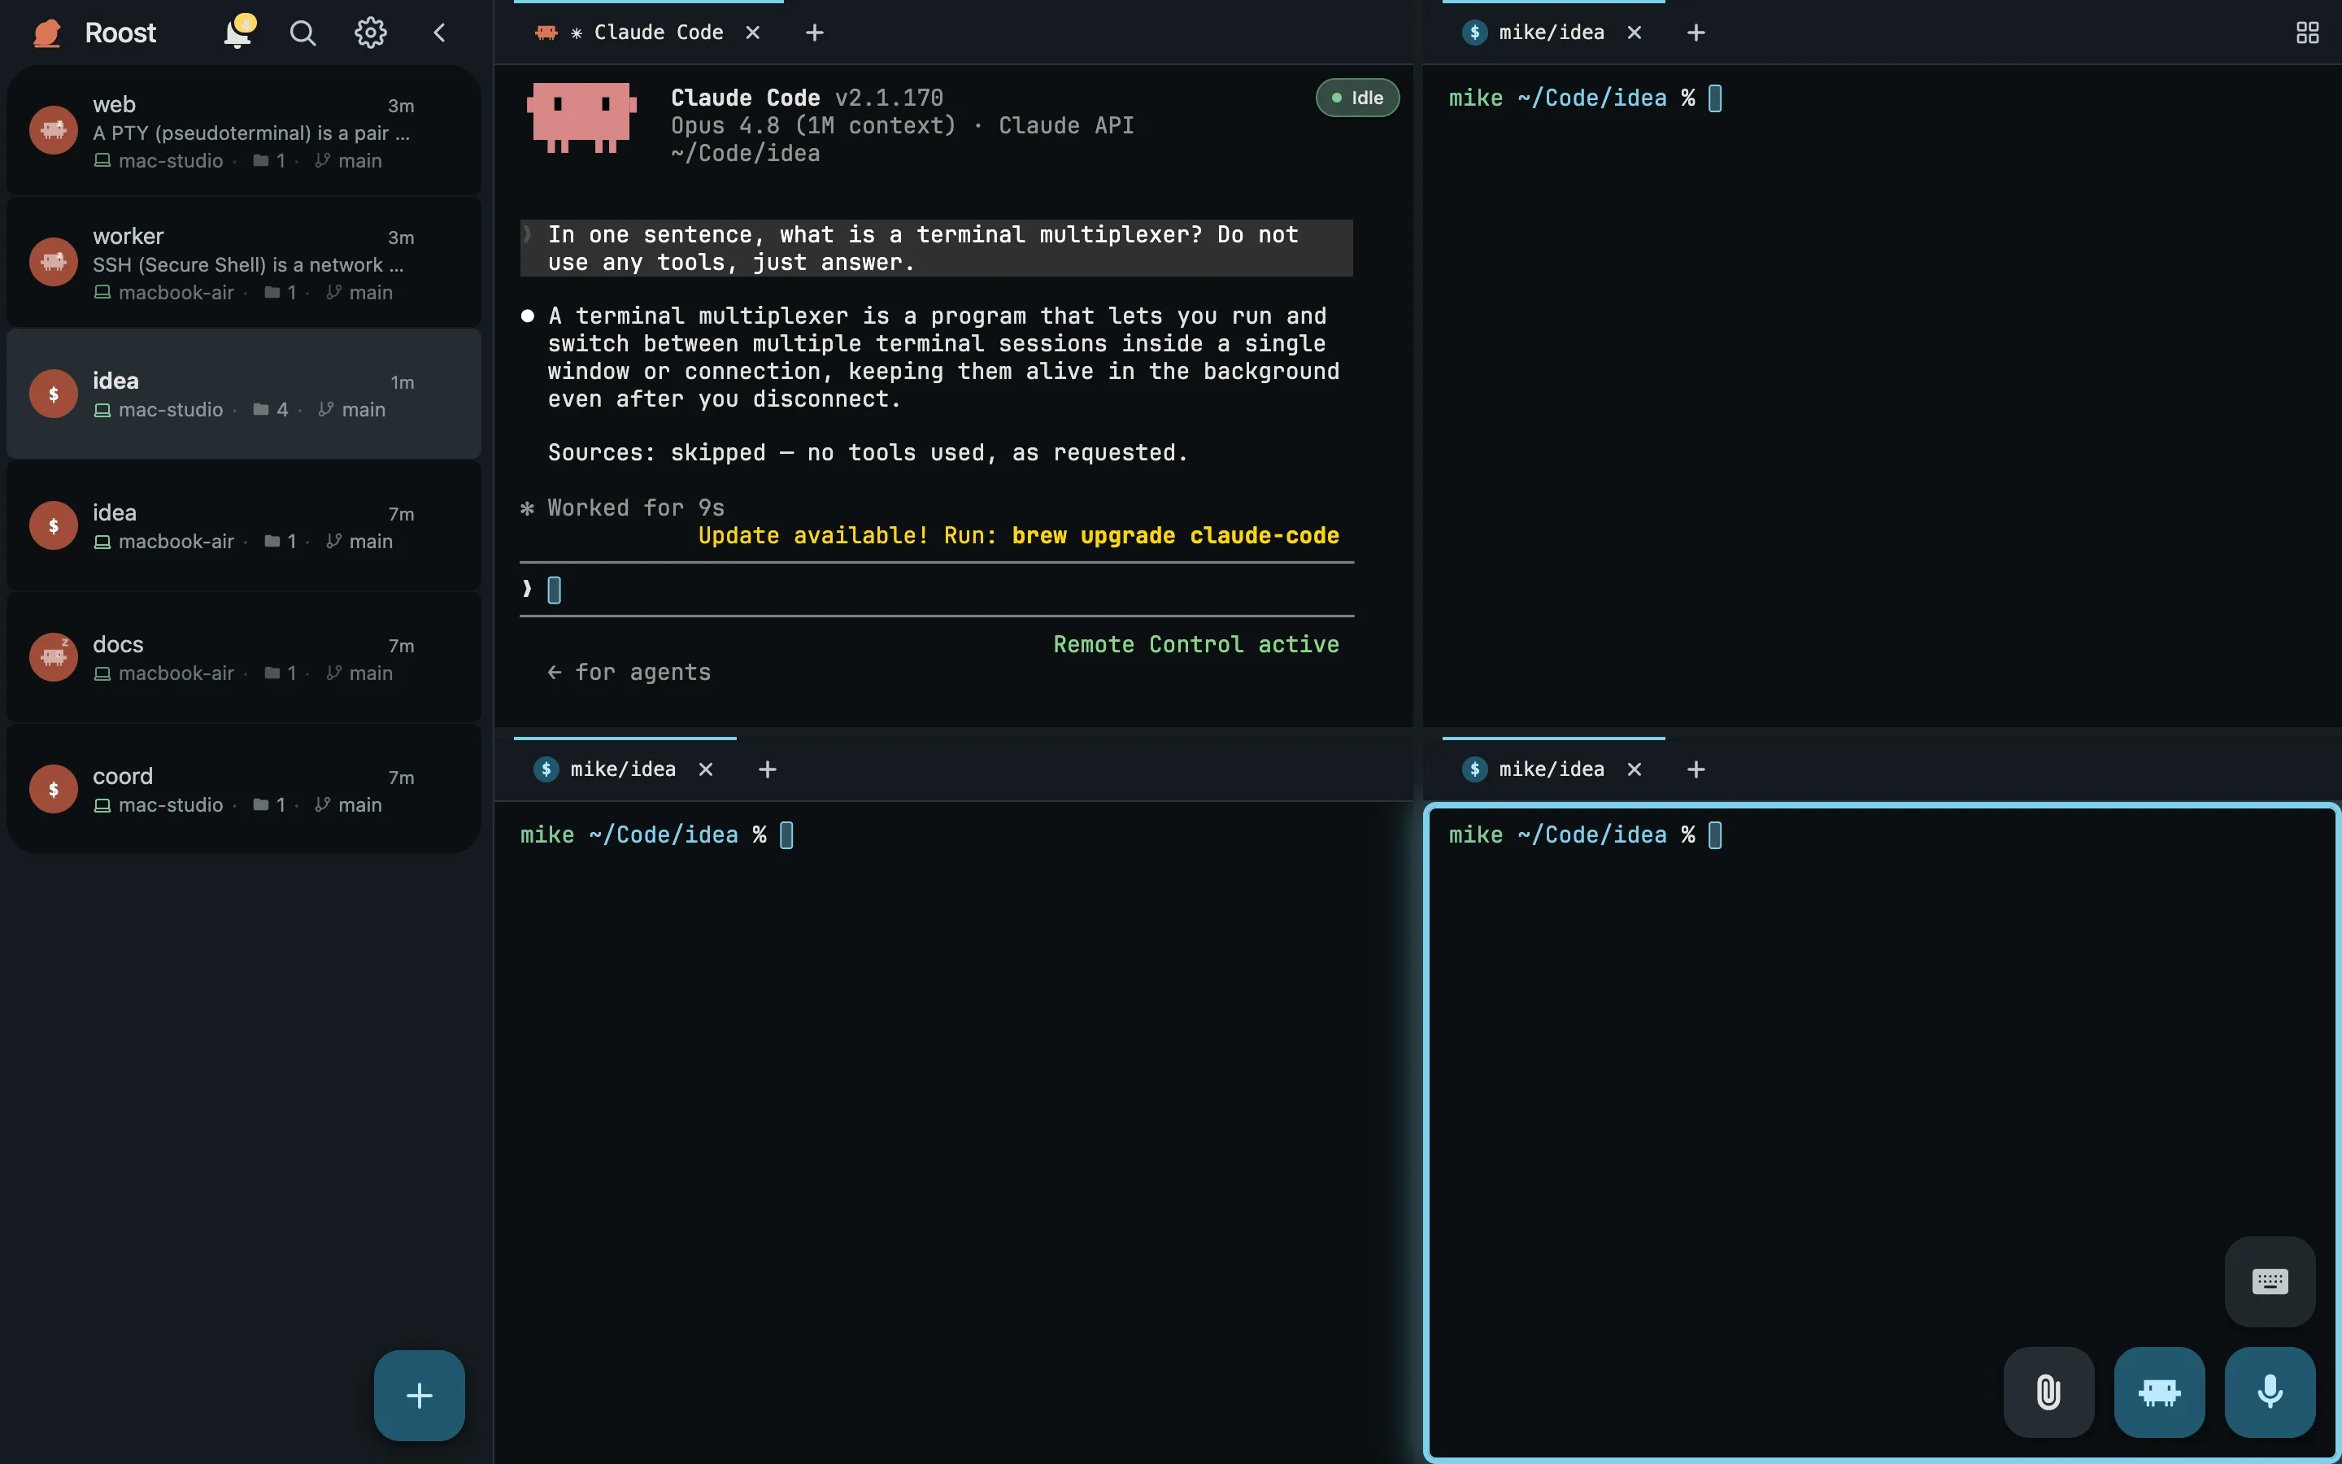Close the bottom-left mike/idea tab
Image resolution: width=2342 pixels, height=1464 pixels.
pos(706,769)
